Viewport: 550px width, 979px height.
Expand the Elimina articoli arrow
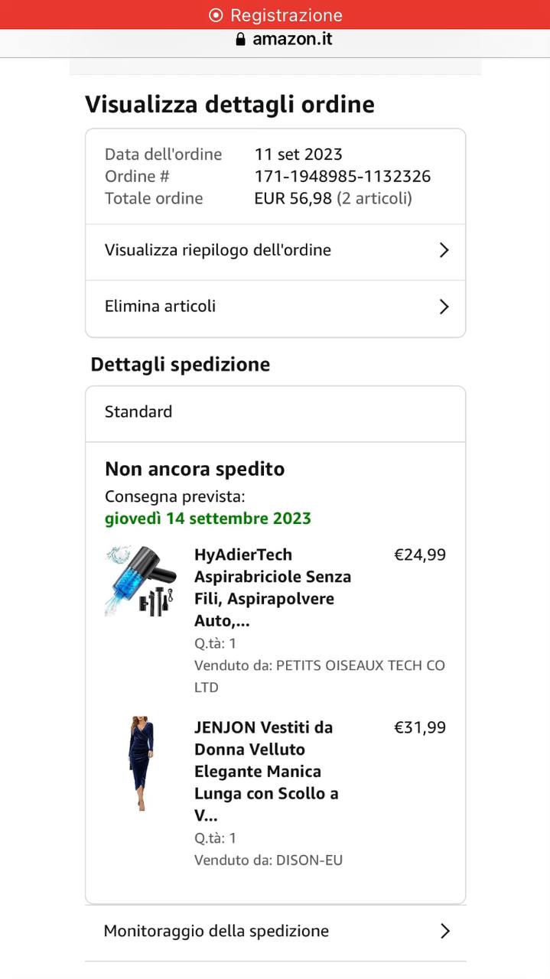point(444,307)
